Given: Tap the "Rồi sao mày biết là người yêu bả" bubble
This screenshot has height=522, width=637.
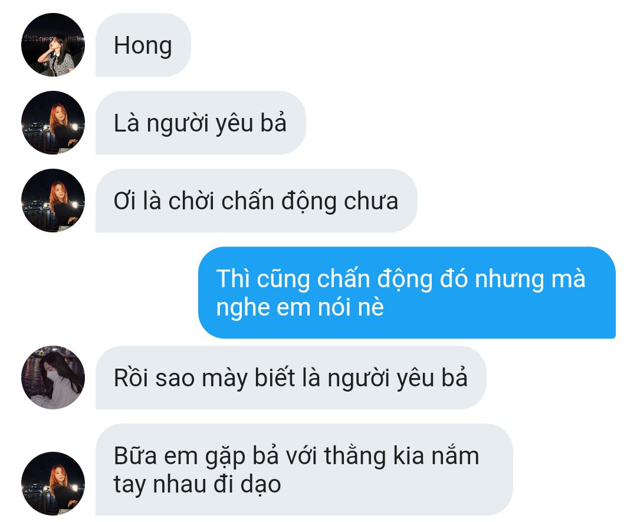Looking at the screenshot, I should [290, 377].
